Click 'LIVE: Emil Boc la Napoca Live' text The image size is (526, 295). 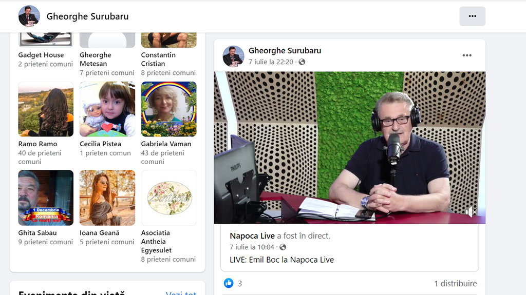(282, 260)
